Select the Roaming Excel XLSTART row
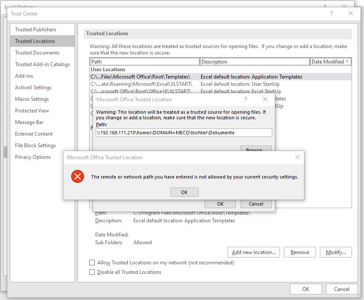The width and height of the screenshot is (364, 300). (220, 84)
